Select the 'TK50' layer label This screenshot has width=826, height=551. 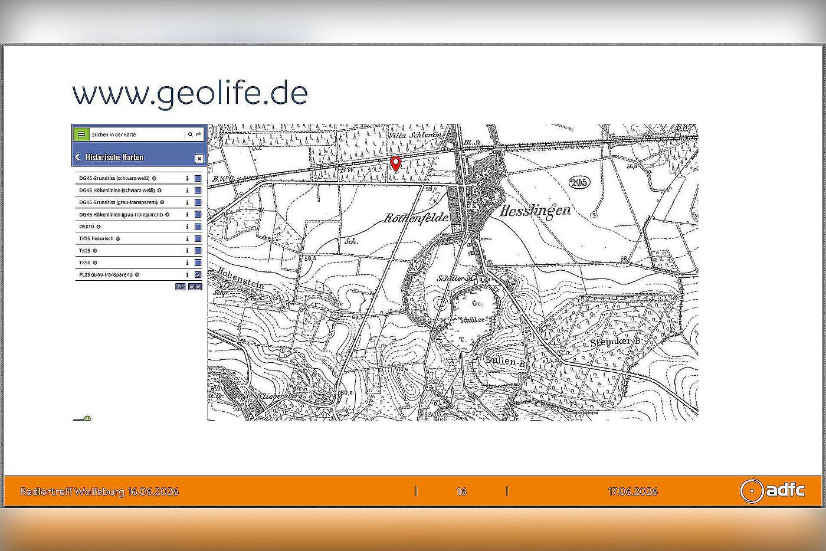click(x=85, y=263)
